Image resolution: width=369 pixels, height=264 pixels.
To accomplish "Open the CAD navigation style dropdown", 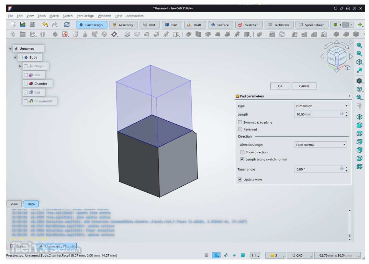I will click(300, 255).
